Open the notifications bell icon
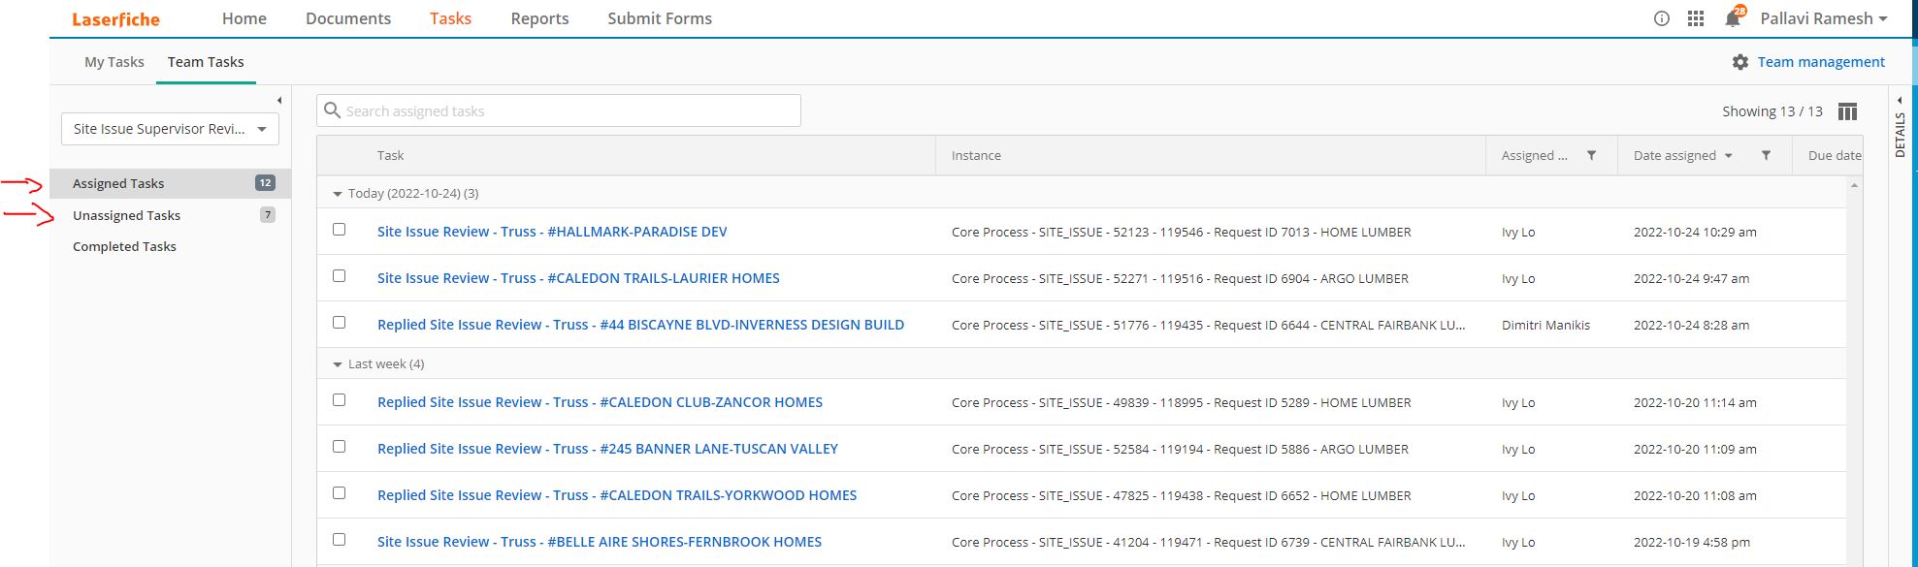The height and width of the screenshot is (567, 1918). [1733, 18]
